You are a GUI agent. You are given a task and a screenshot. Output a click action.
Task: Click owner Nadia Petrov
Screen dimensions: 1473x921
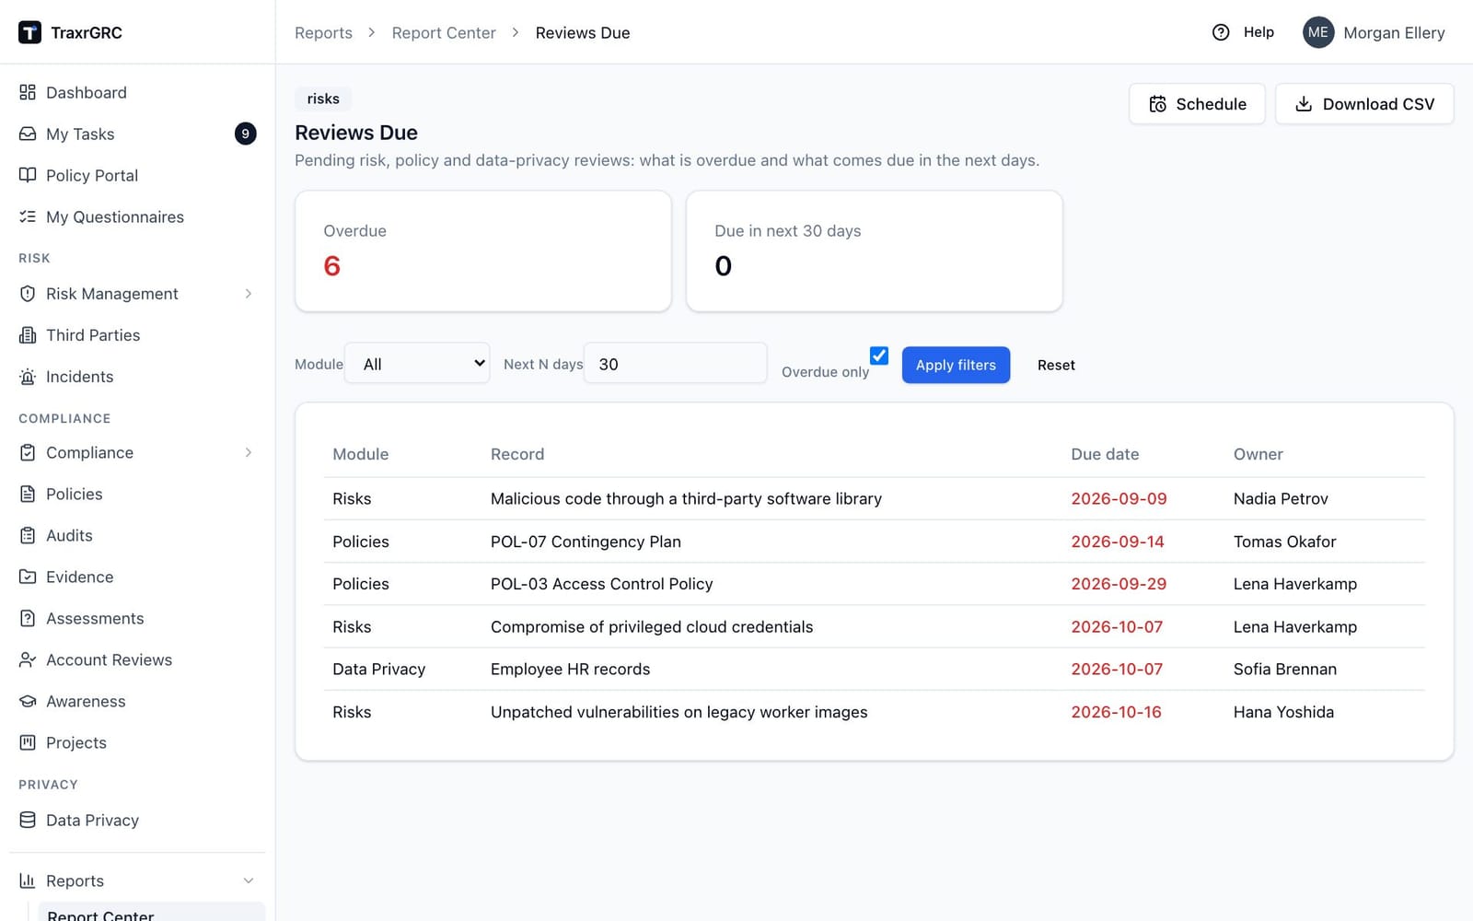click(x=1281, y=498)
